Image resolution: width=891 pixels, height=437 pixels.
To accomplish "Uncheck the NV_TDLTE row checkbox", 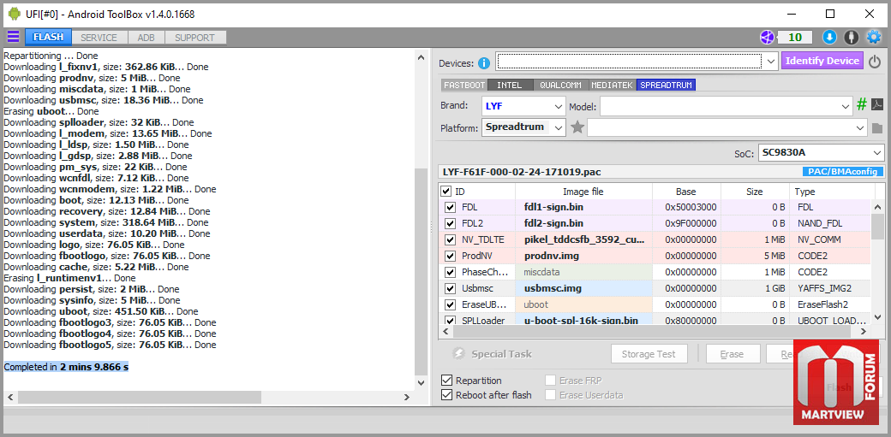I will click(x=451, y=240).
